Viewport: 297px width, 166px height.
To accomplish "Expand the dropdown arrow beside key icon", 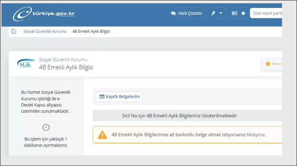I will [x=220, y=13].
